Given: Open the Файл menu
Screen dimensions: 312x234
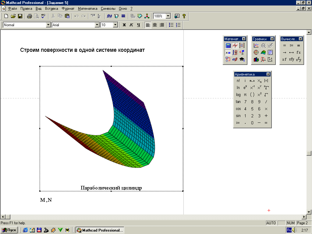Looking at the screenshot, I should (x=12, y=9).
